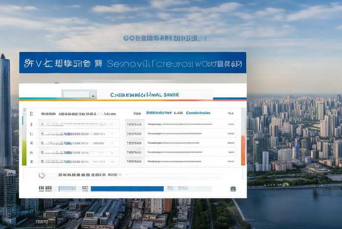Click the gray button left of the blue bar
This screenshot has width=342, height=229.
(x=67, y=189)
